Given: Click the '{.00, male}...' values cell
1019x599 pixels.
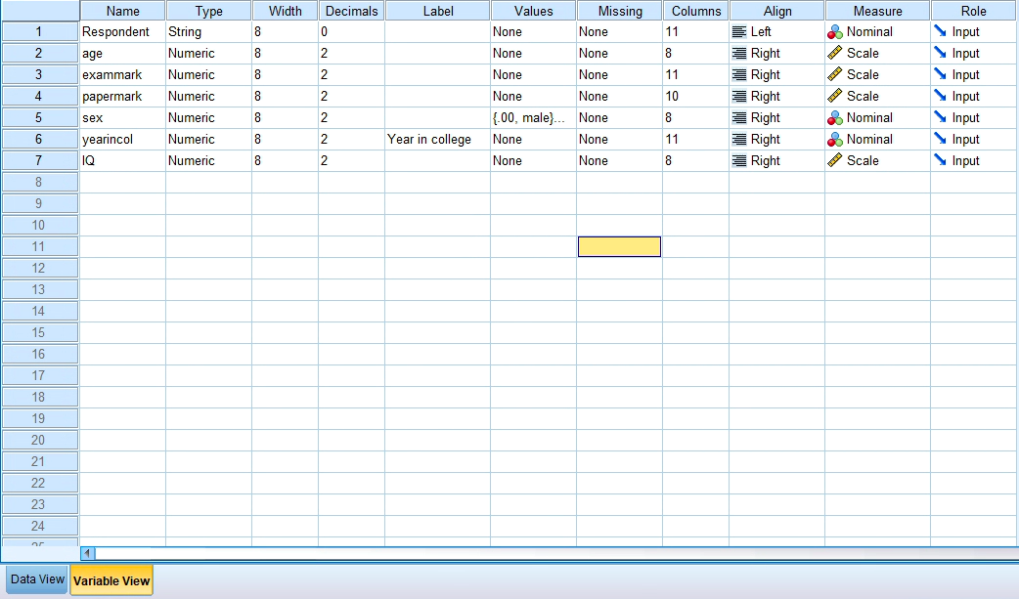Looking at the screenshot, I should click(534, 117).
